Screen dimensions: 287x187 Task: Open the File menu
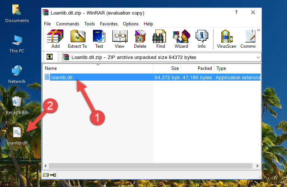[x=47, y=24]
